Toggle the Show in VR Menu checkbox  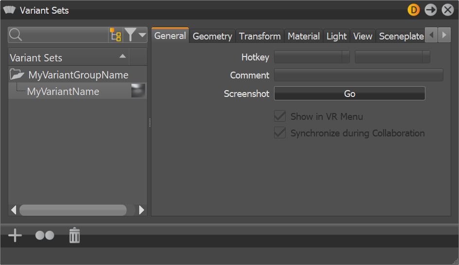pyautogui.click(x=280, y=116)
